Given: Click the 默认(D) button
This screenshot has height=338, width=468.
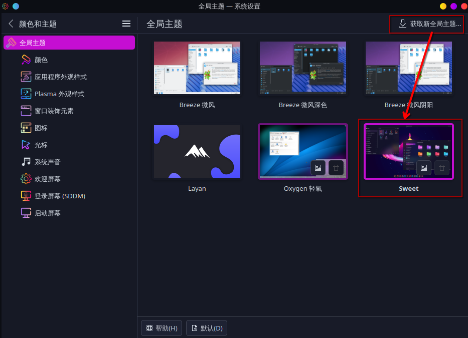Looking at the screenshot, I should coord(206,327).
